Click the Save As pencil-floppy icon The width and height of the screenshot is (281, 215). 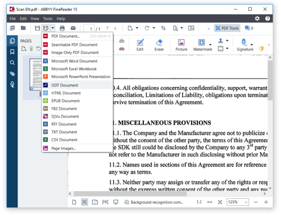point(46,28)
